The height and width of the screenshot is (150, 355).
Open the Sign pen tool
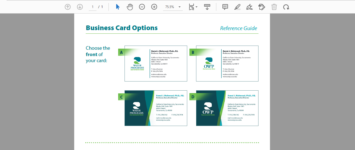[249, 7]
